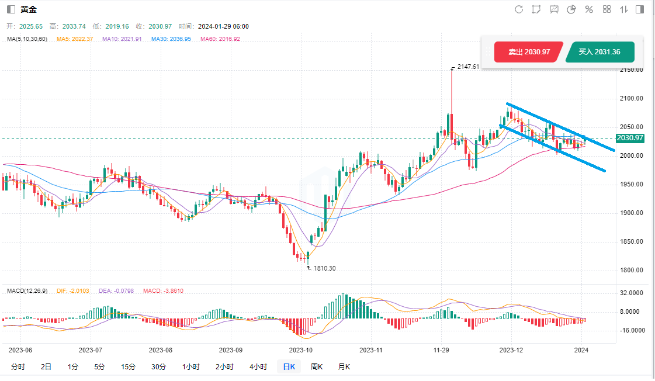This screenshot has height=381, width=655.
Task: Open the MA(5,10,30,60) indicator settings label
Action: (x=27, y=39)
